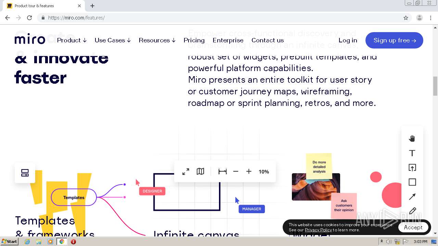
Task: Click the upload tool icon
Action: pos(412,167)
